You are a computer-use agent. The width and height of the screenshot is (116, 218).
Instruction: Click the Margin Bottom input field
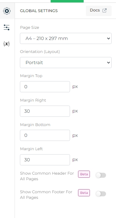click(x=45, y=135)
